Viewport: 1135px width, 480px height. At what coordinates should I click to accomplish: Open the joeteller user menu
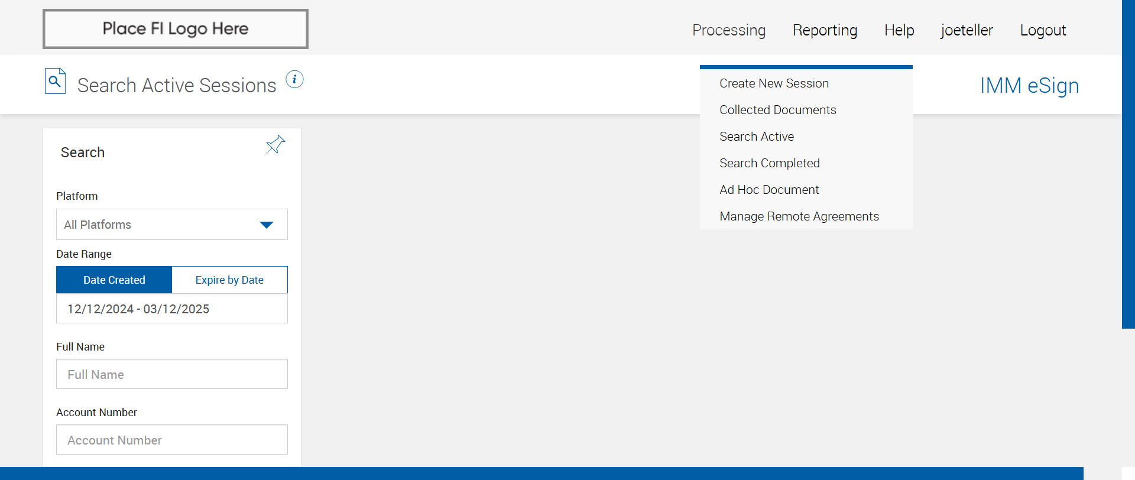(x=967, y=30)
